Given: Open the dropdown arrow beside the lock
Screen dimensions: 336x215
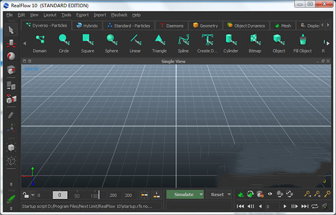Looking at the screenshot, I should (33, 195).
